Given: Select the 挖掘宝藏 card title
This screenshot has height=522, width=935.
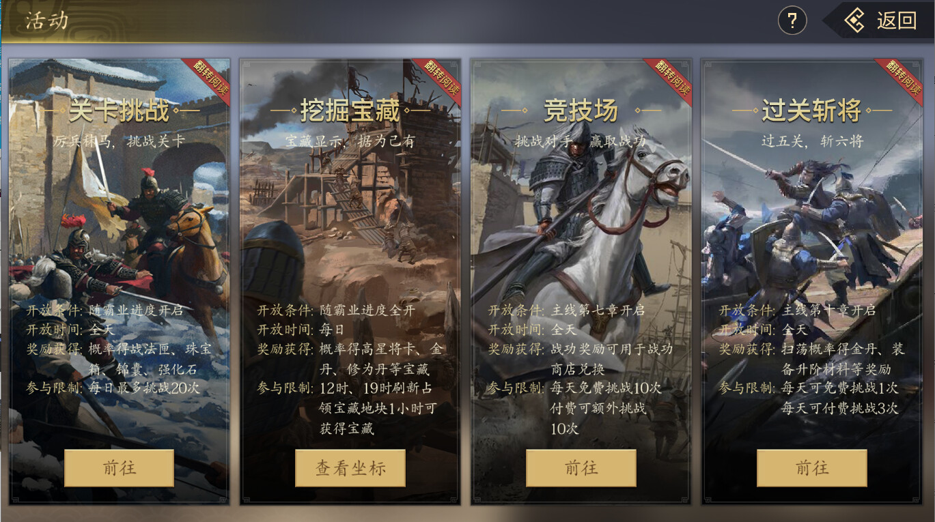Looking at the screenshot, I should point(350,110).
